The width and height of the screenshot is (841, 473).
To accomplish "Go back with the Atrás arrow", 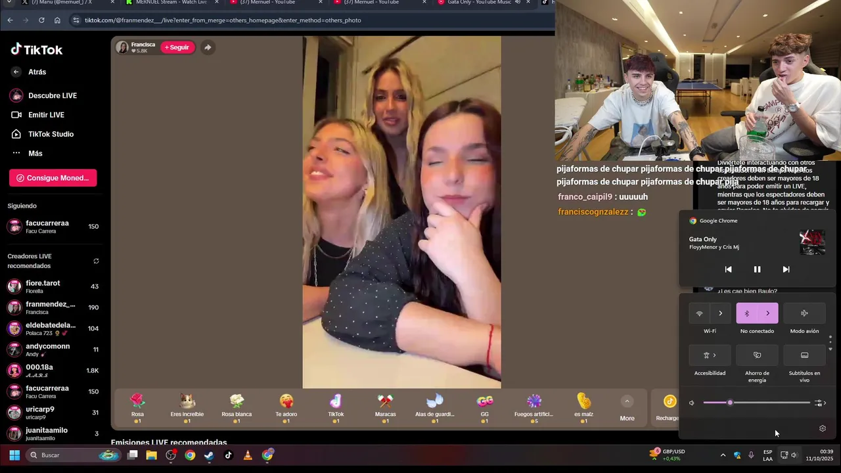I will click(16, 72).
